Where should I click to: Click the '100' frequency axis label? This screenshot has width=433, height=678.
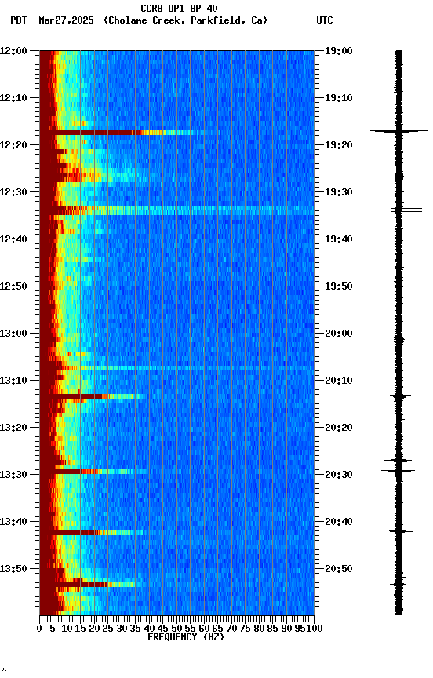pos(315,629)
